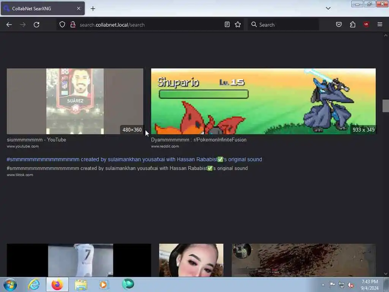The height and width of the screenshot is (292, 389).
Task: Open the extensions puzzle icon
Action: pyautogui.click(x=353, y=24)
